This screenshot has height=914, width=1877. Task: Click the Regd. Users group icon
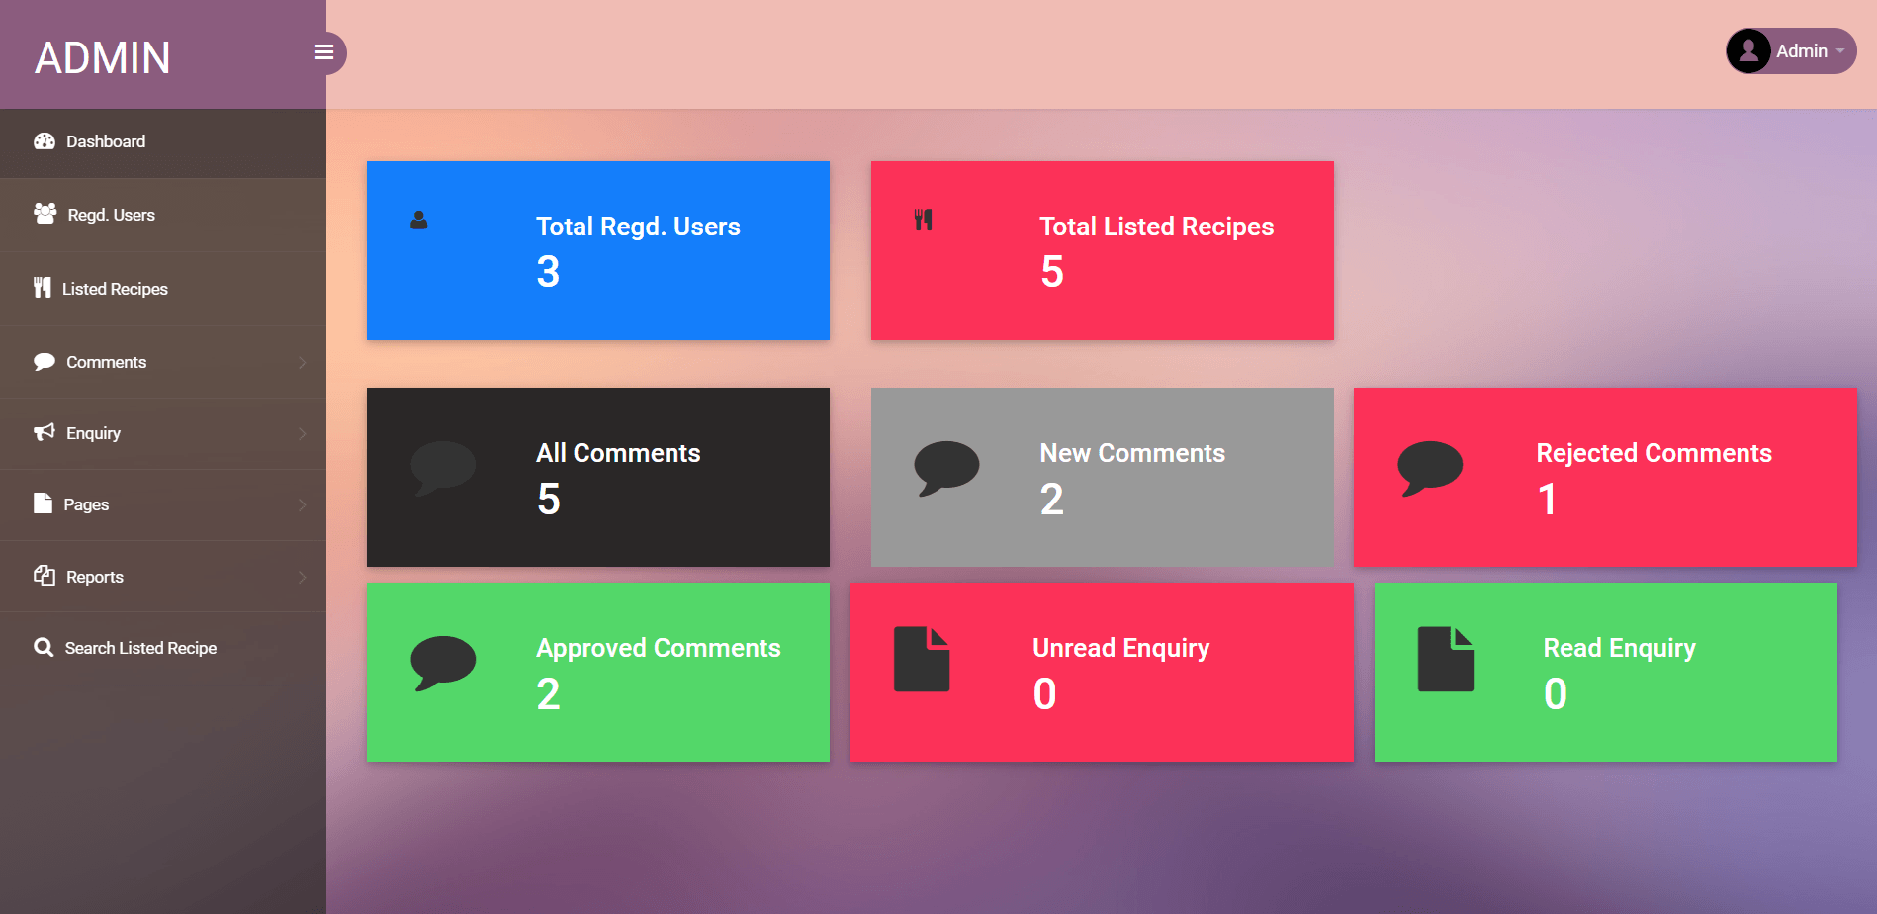click(x=45, y=214)
